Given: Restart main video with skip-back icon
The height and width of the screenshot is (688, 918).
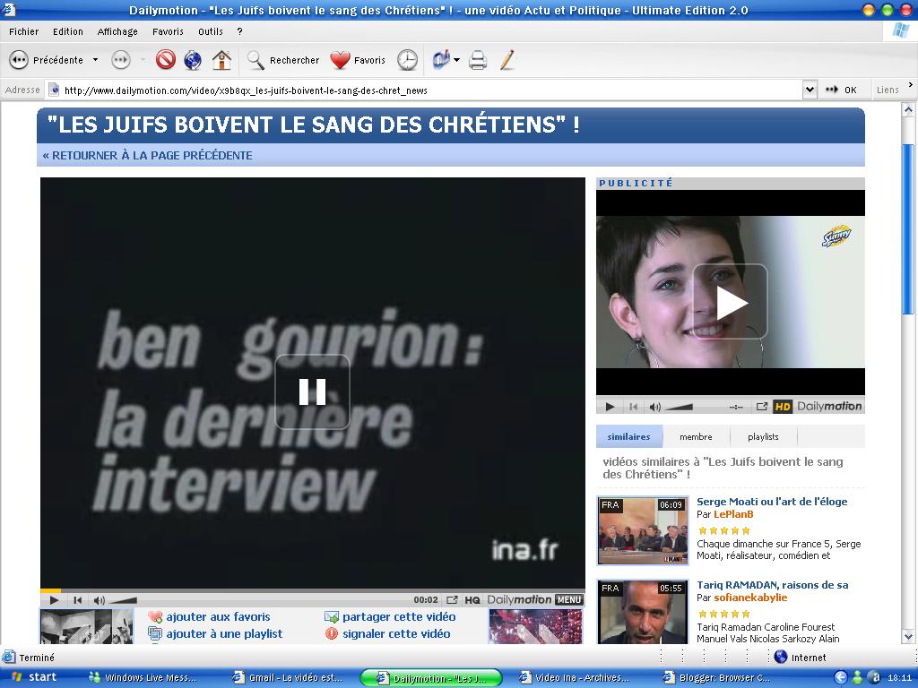Looking at the screenshot, I should [77, 599].
